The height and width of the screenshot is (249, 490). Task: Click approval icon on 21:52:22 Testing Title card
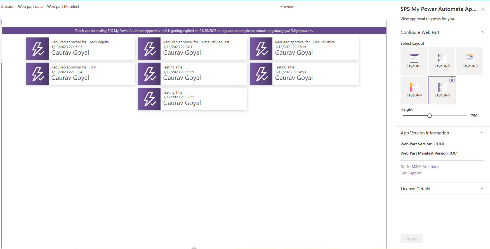tap(149, 99)
